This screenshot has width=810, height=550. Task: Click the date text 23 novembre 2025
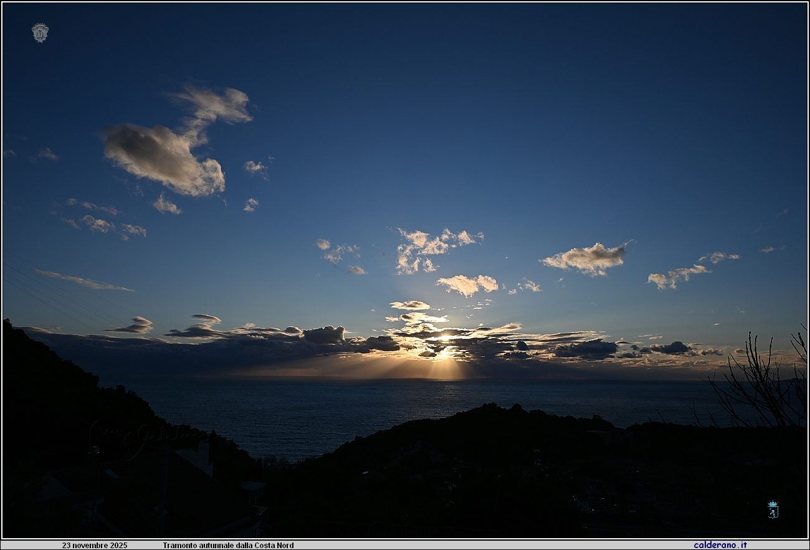point(94,545)
